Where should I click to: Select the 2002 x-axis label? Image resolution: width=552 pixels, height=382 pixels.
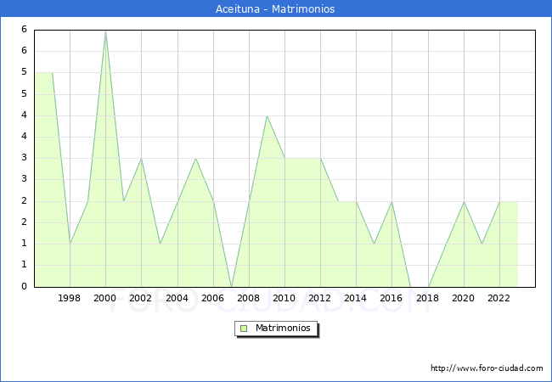tap(141, 298)
